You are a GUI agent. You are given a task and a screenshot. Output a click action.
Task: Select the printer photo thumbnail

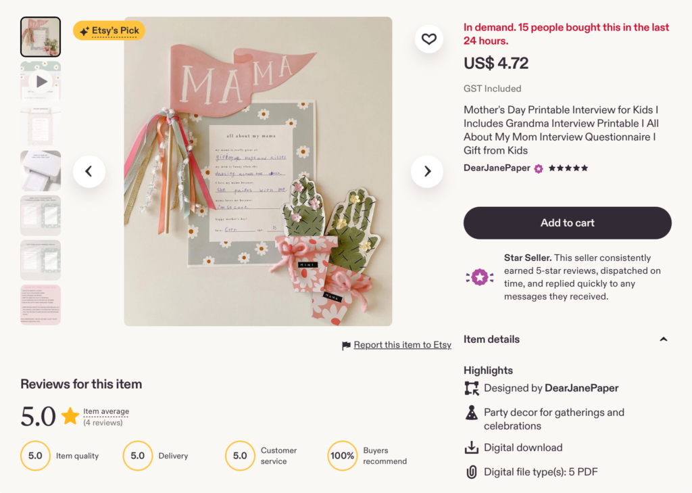(41, 170)
